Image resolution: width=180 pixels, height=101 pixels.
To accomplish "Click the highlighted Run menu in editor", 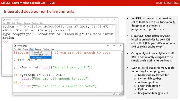I will (x=31, y=49).
